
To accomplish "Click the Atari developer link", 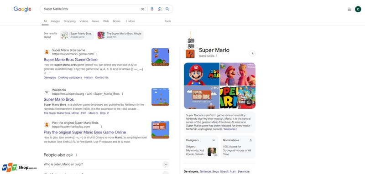I will point(233,172).
